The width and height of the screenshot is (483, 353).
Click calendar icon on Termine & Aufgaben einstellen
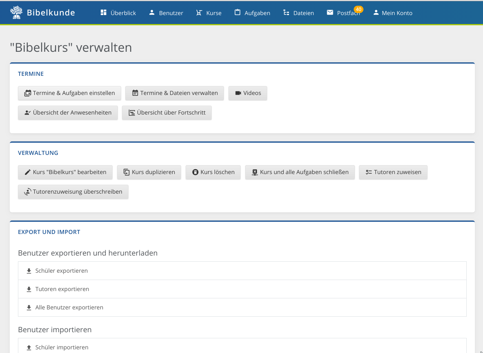click(x=28, y=93)
